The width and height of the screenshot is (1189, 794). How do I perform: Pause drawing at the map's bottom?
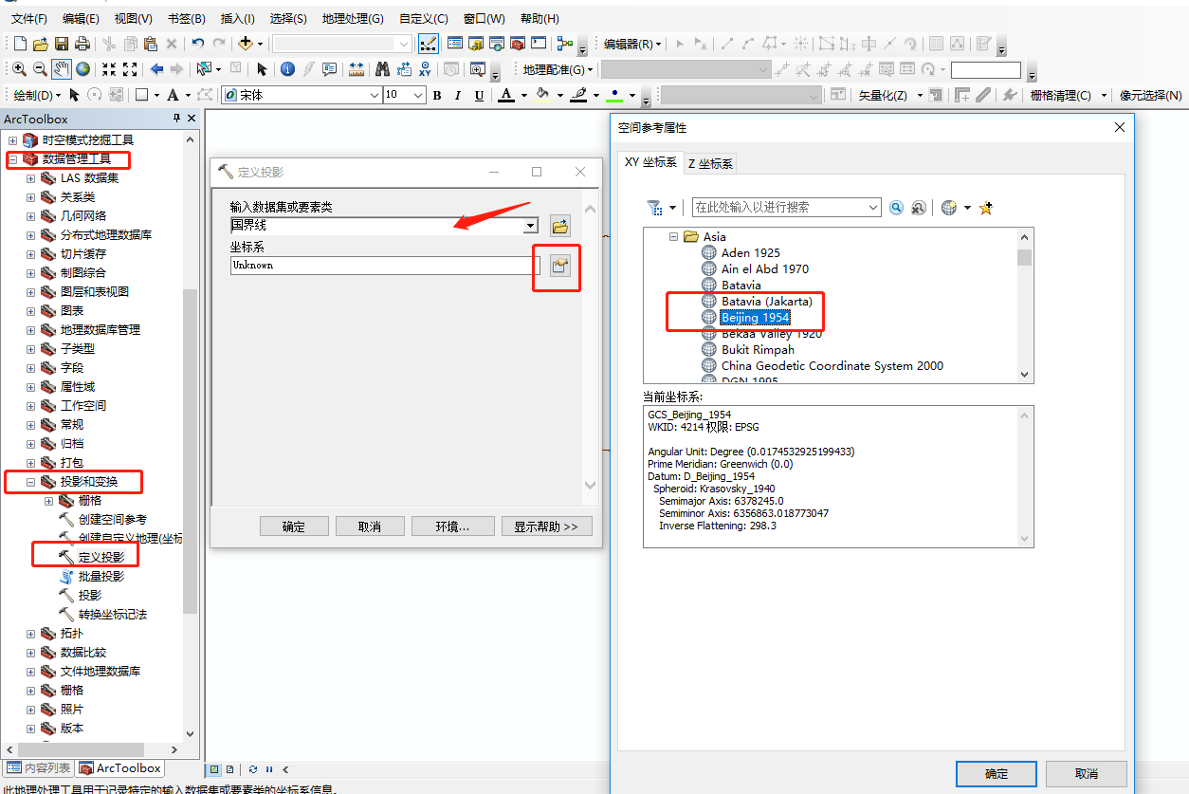coord(269,769)
